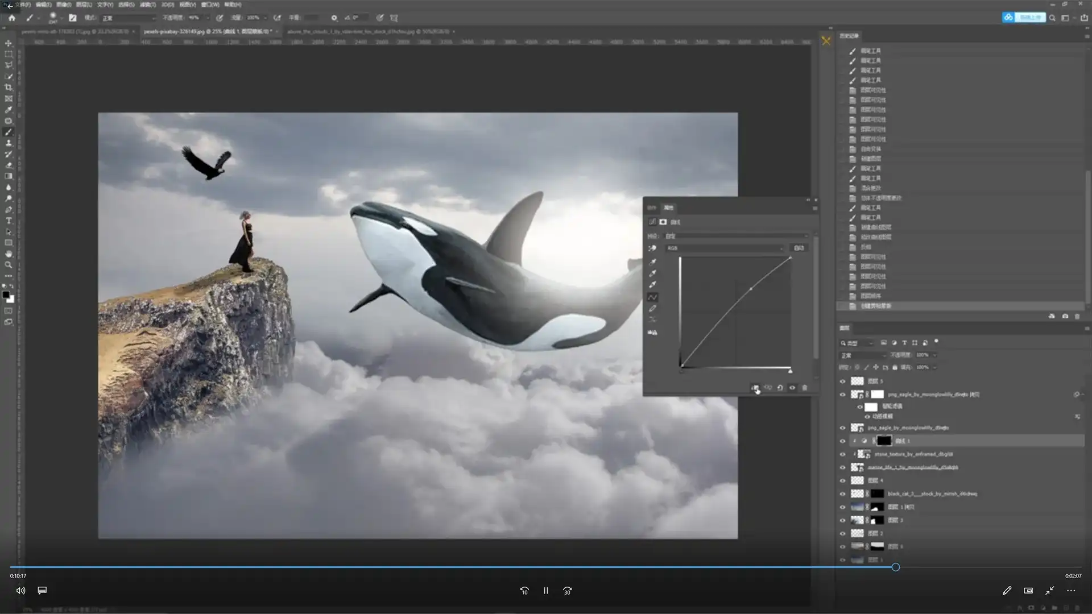Select the Crop tool in toolbar
Image resolution: width=1092 pixels, height=614 pixels.
[x=9, y=88]
